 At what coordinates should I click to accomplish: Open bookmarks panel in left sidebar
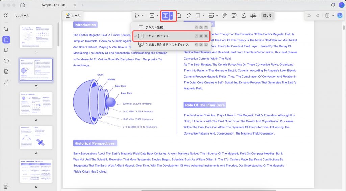[x=6, y=50]
